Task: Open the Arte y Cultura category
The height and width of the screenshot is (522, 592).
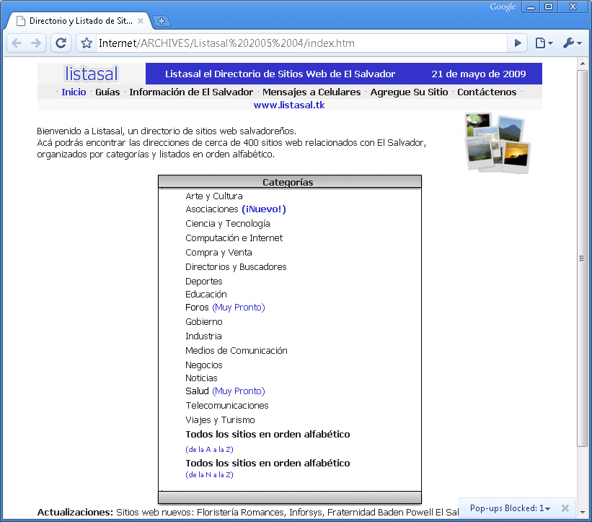Action: click(x=214, y=196)
